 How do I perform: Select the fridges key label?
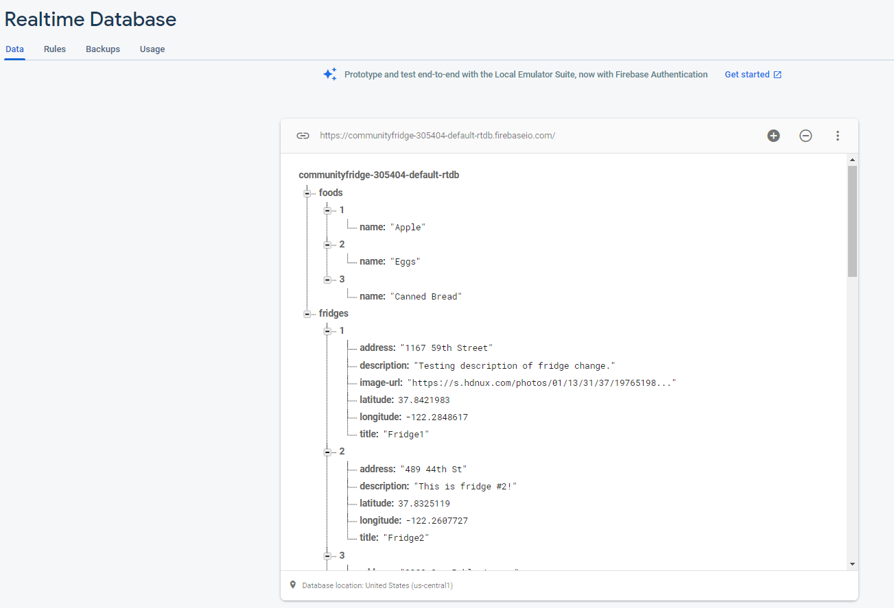click(333, 314)
